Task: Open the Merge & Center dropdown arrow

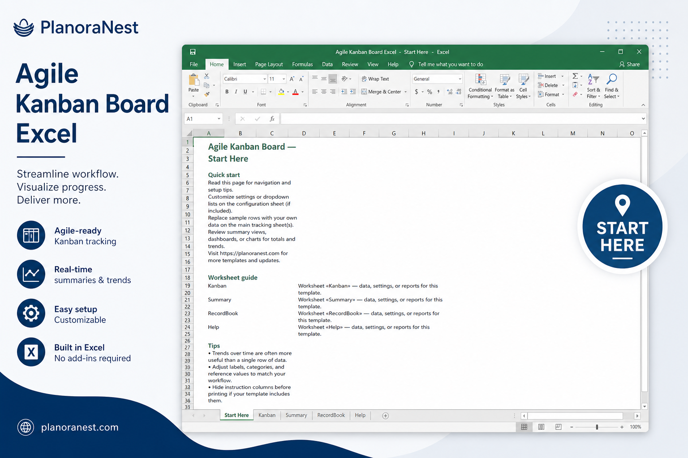Action: click(405, 92)
